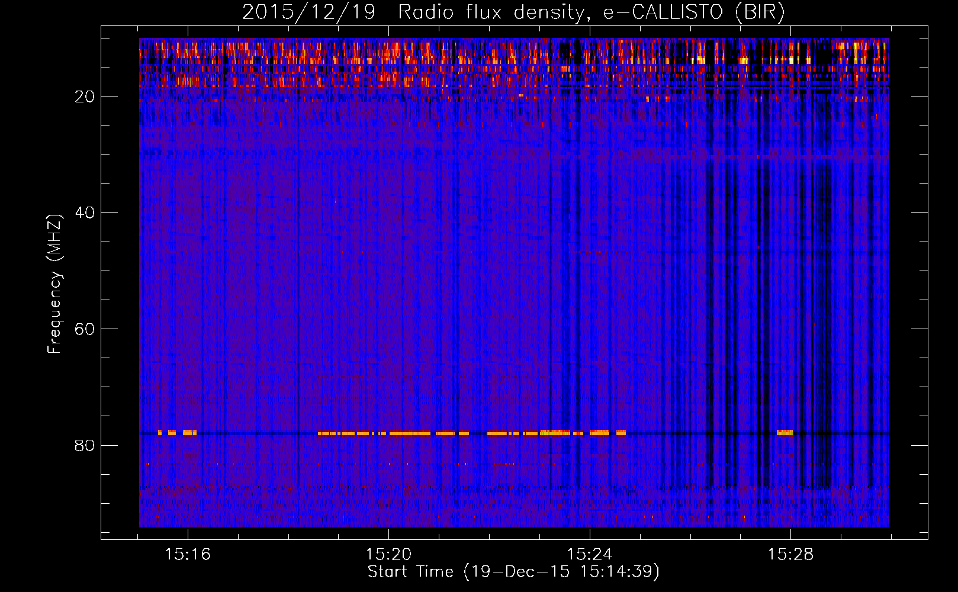Select the 80 MHz frequency tick label
958x592 pixels.
coord(85,445)
